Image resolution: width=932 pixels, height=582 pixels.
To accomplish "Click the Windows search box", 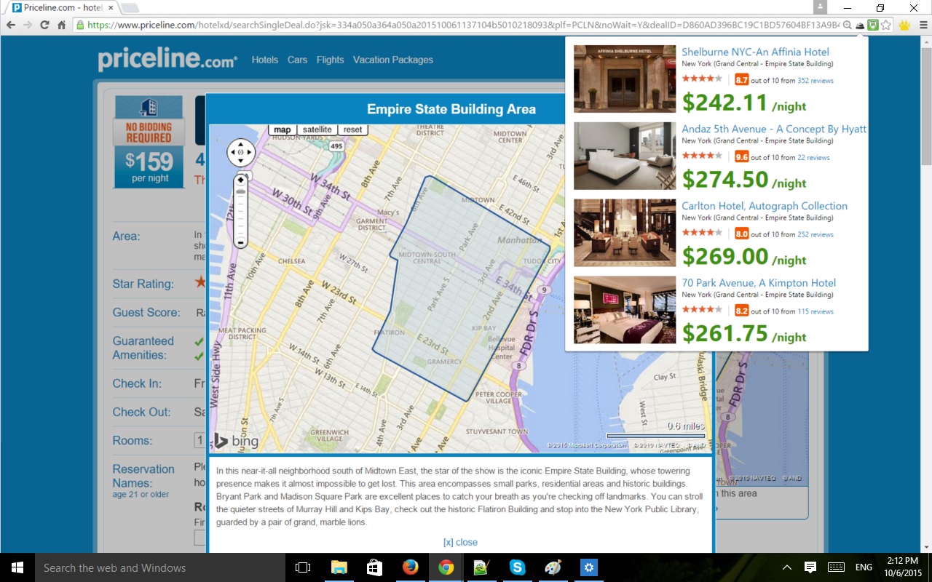I will pyautogui.click(x=162, y=567).
